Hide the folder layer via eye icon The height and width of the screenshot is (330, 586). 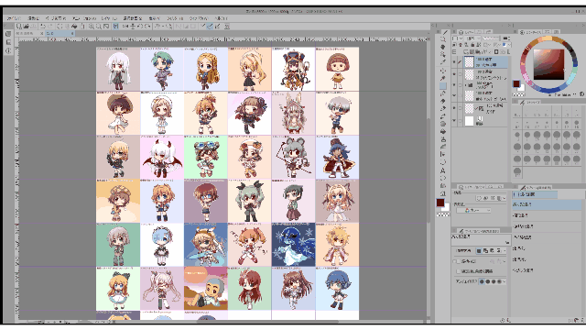point(454,85)
